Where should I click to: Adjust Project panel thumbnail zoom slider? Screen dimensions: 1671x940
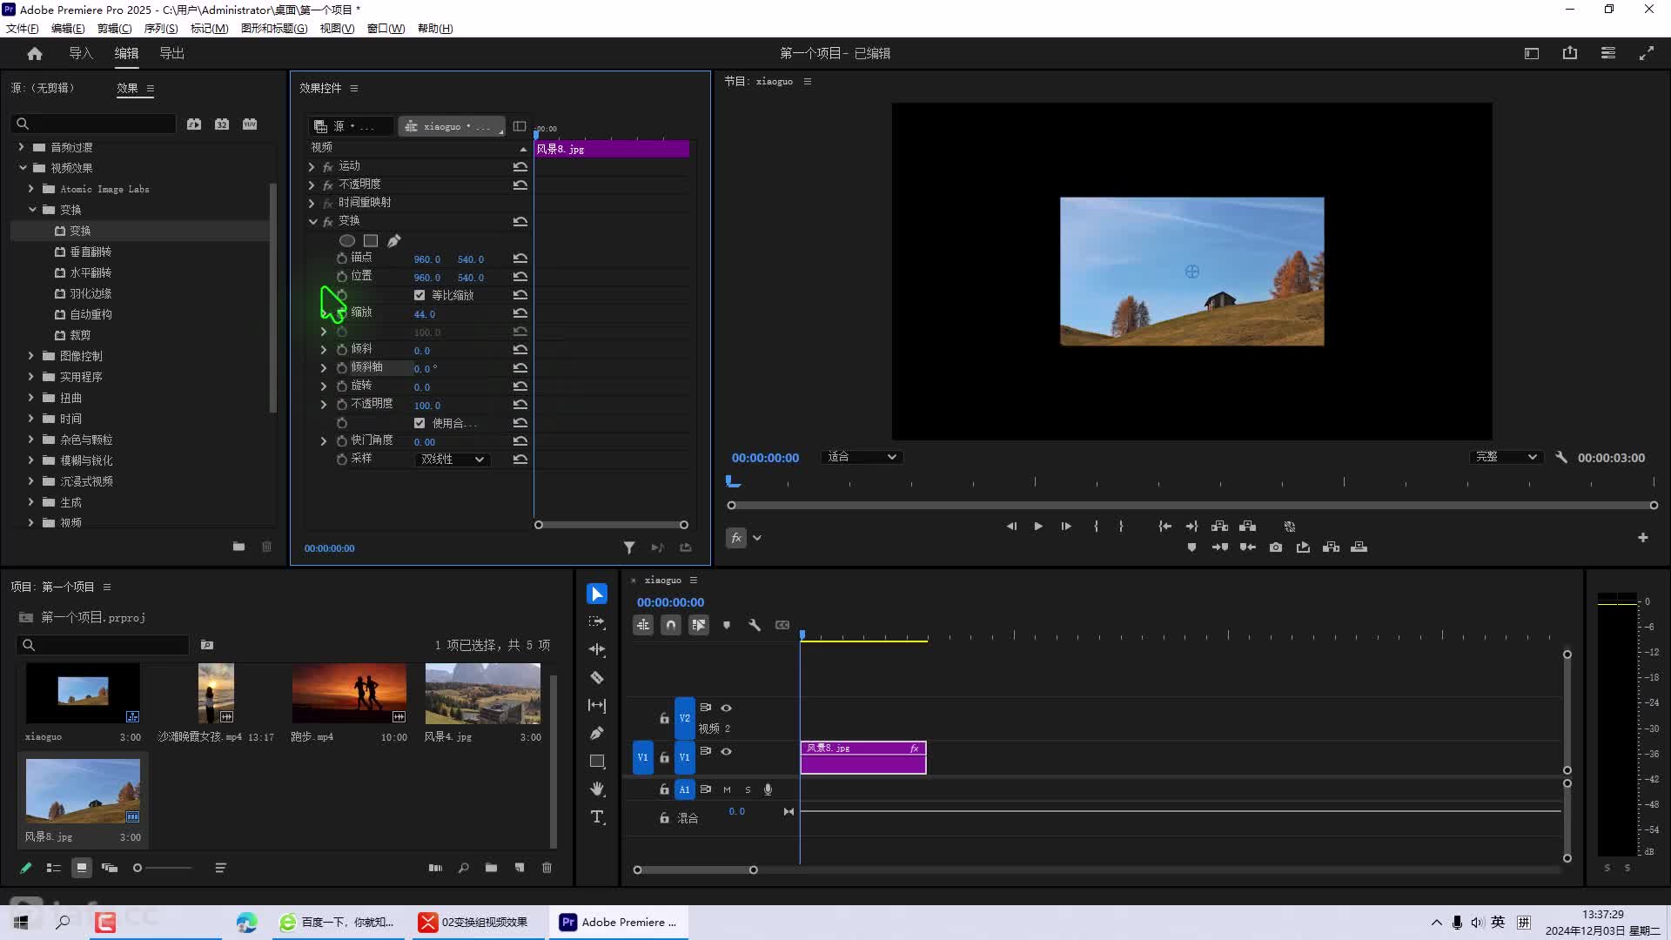163,868
